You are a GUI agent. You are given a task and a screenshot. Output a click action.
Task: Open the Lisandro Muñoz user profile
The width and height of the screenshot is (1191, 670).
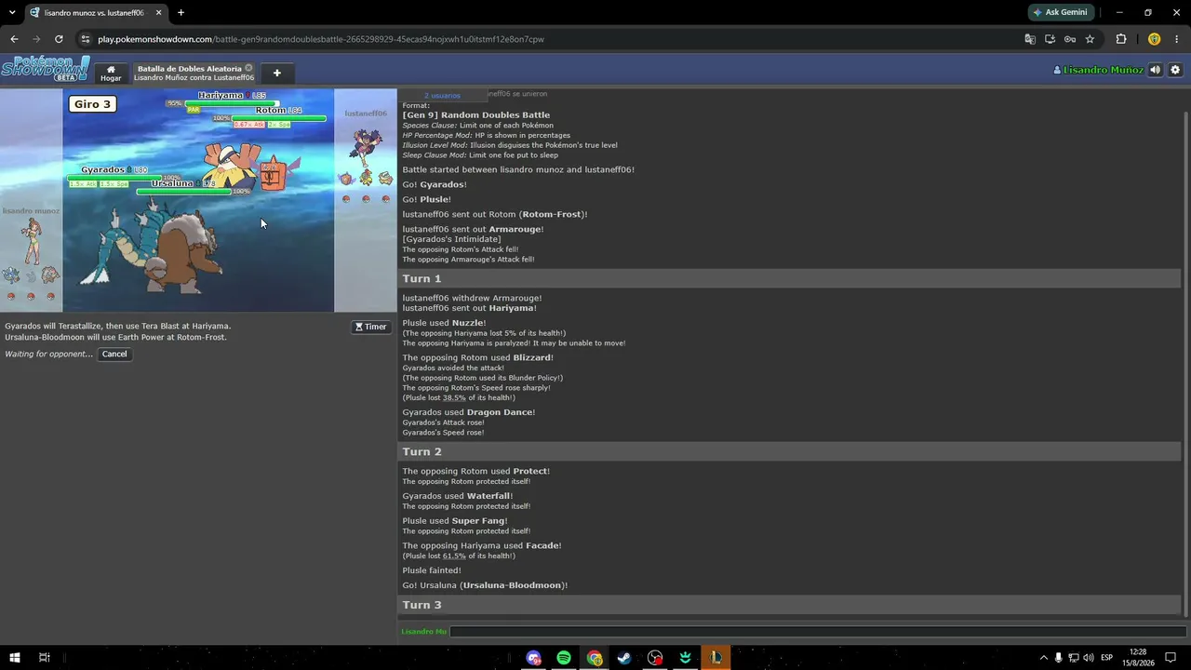1098,70
